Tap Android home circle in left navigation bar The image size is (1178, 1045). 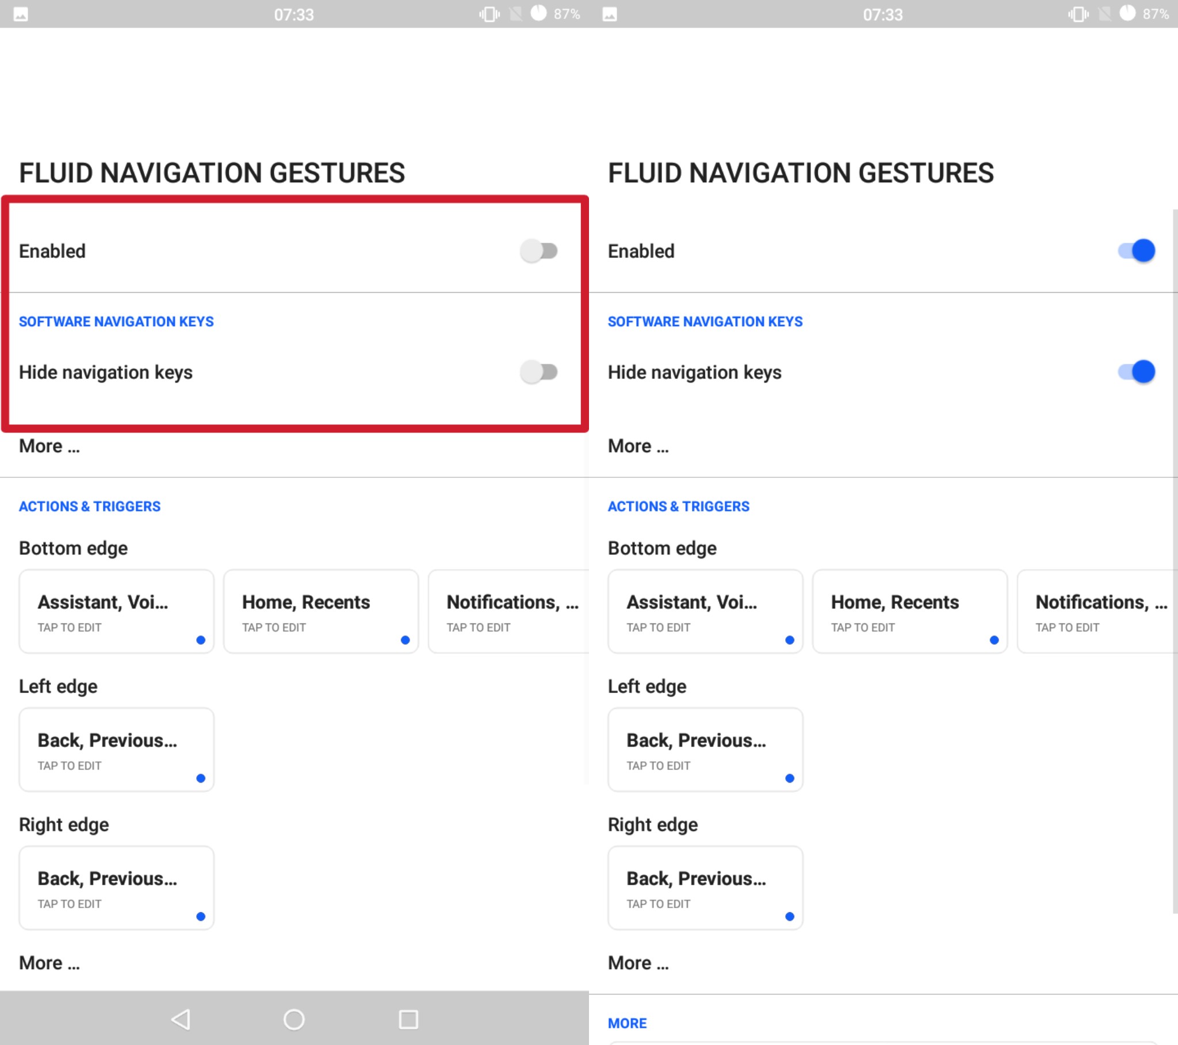point(294,1019)
